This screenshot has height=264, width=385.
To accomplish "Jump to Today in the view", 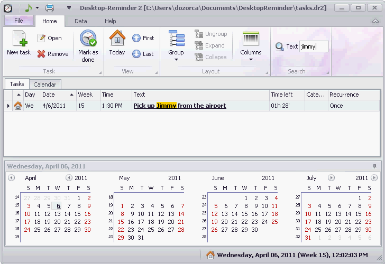I will [x=117, y=40].
